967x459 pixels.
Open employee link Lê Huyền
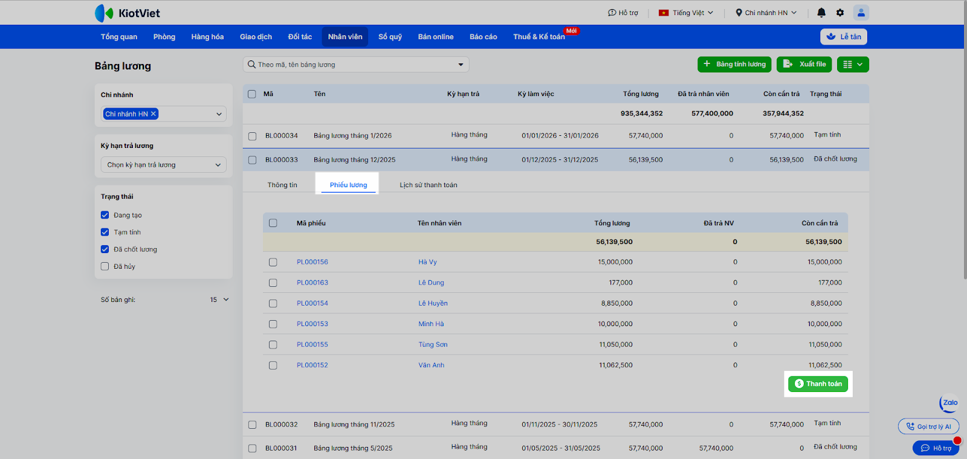tap(433, 303)
